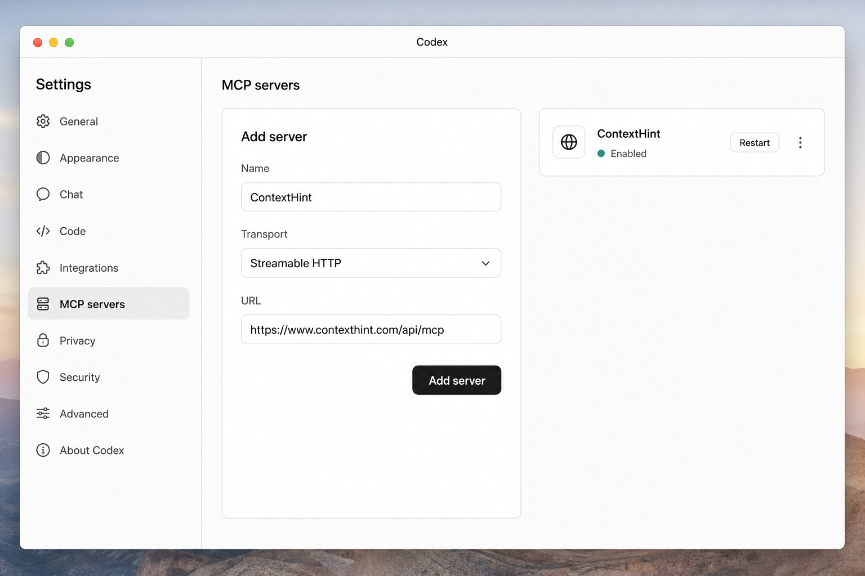Click the URL field label
Viewport: 865px width, 576px height.
tap(251, 301)
